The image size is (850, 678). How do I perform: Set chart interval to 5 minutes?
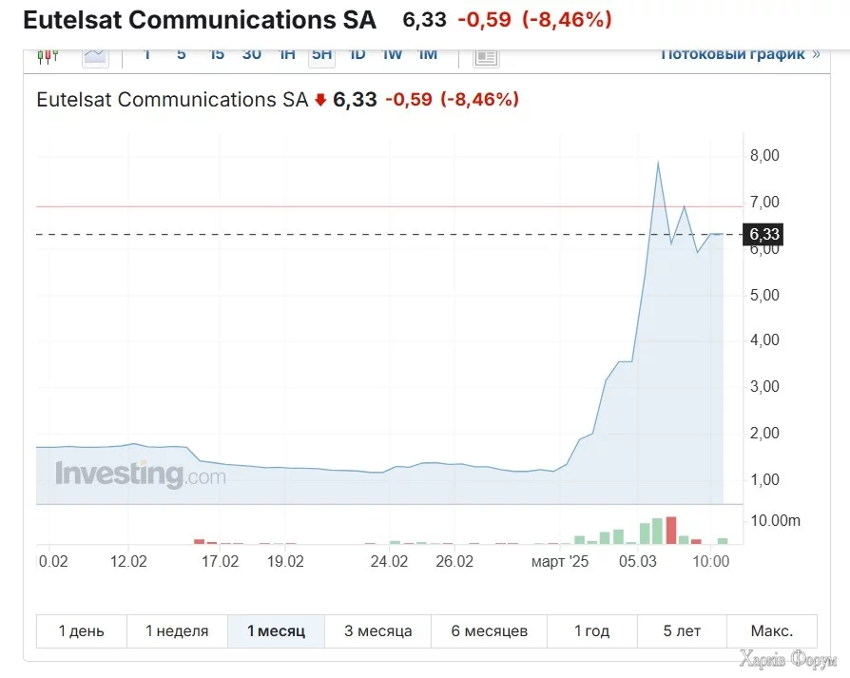click(181, 54)
